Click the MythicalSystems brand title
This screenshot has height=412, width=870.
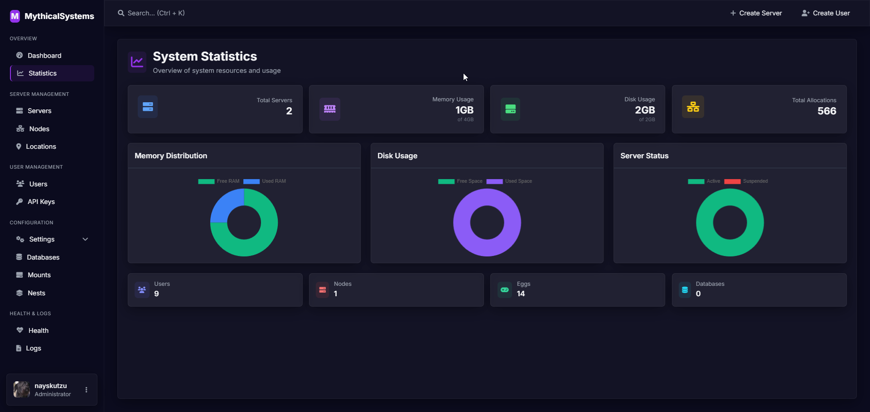click(59, 16)
